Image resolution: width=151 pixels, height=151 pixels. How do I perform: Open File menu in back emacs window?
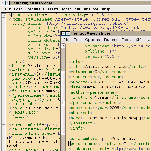7,9
